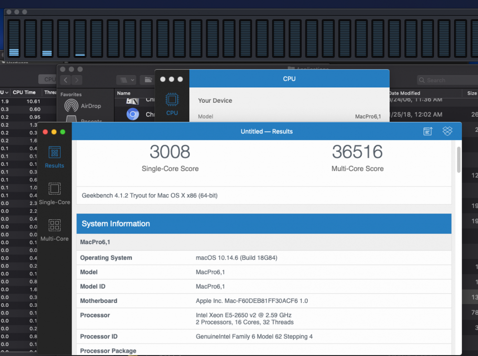Select the CPU tab in Activity Monitor

pos(47,79)
